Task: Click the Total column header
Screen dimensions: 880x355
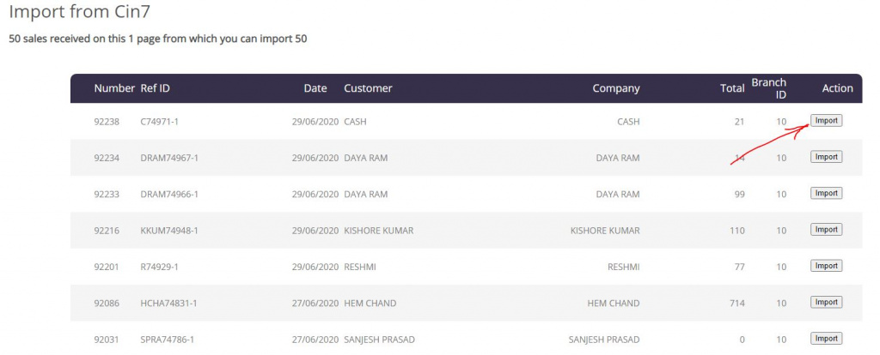Action: [x=732, y=88]
